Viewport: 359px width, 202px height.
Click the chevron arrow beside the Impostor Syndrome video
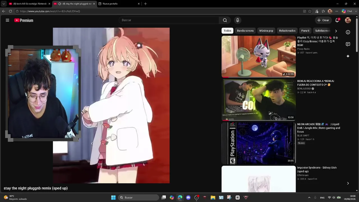click(x=348, y=183)
